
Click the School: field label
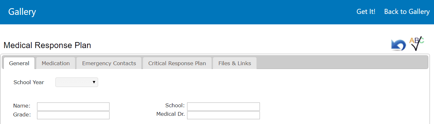(175, 105)
